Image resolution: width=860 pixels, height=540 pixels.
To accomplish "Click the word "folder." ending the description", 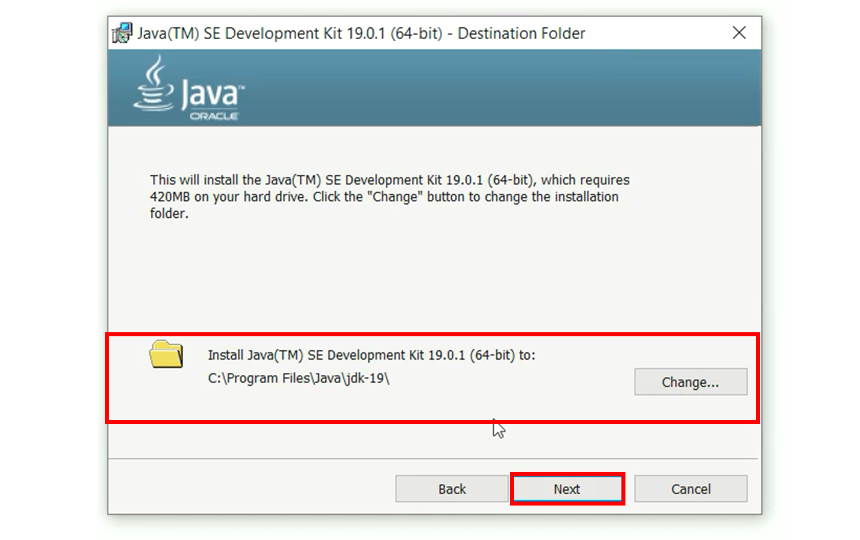I will (169, 214).
